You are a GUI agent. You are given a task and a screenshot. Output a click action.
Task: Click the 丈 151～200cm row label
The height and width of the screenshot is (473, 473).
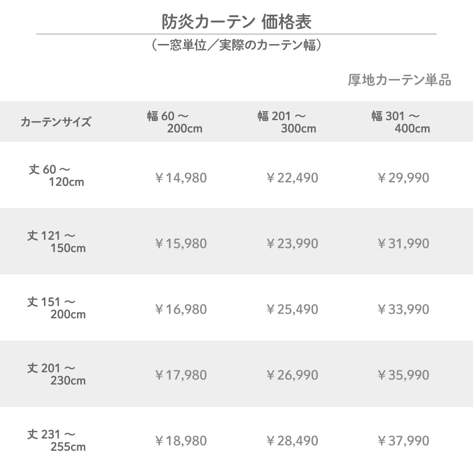tap(56, 307)
